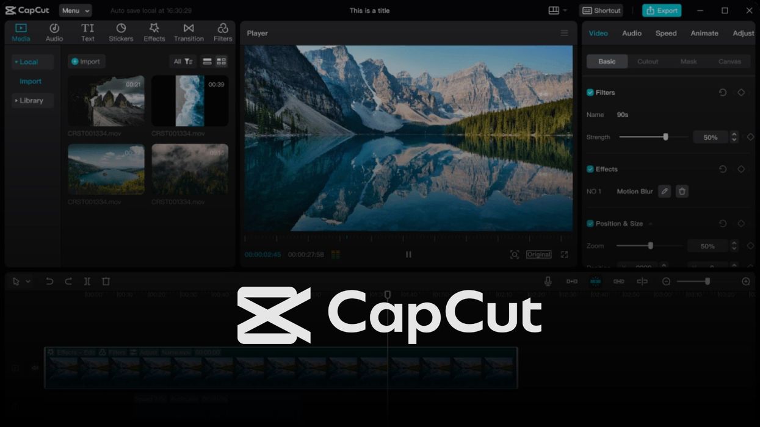
Task: Open the Effects media panel
Action: pyautogui.click(x=154, y=32)
